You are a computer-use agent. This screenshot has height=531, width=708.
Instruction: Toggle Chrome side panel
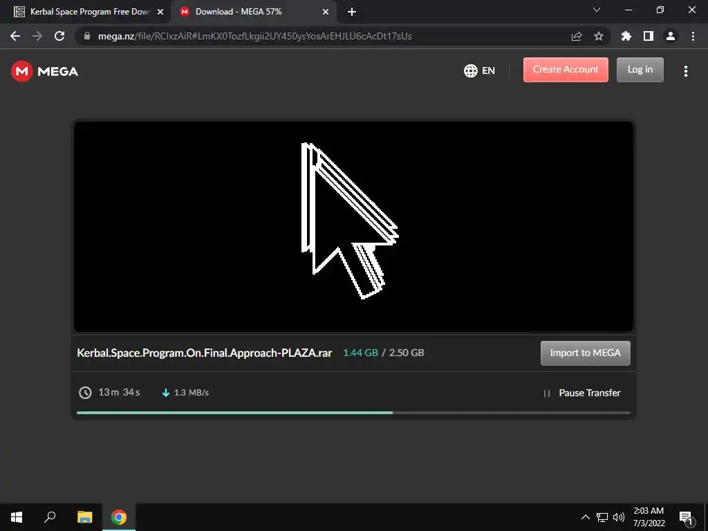point(648,36)
